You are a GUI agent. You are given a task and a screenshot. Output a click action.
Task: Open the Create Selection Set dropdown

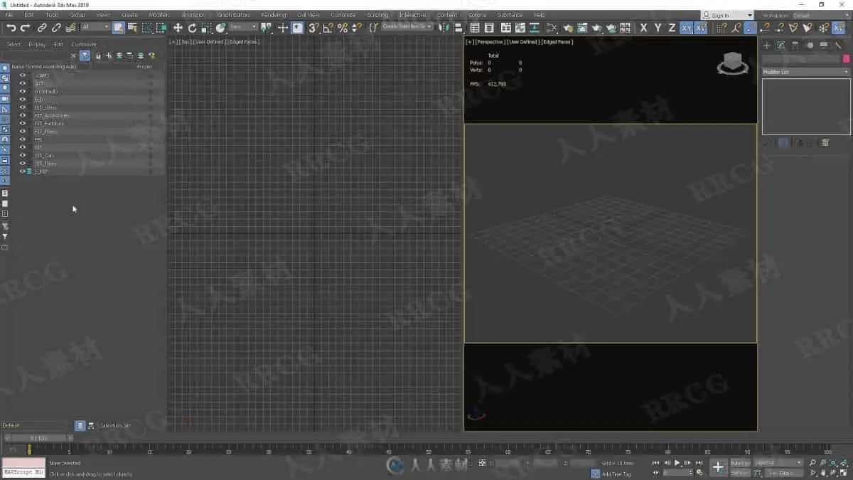point(407,26)
